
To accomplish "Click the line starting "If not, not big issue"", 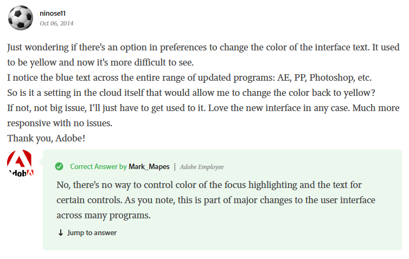I will point(203,108).
